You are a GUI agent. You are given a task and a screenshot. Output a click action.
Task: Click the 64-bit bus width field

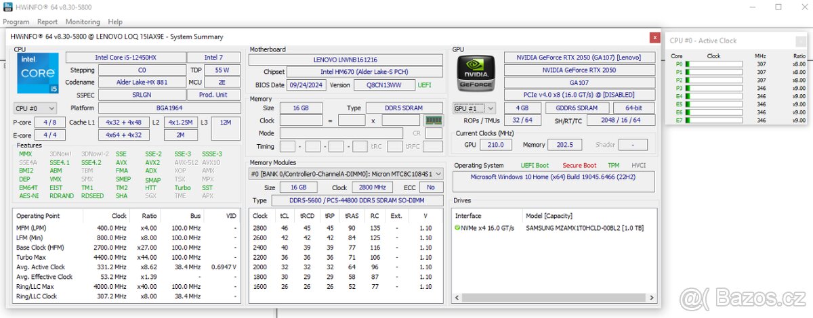point(633,108)
